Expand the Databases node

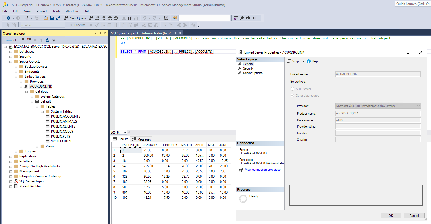pos(11,52)
